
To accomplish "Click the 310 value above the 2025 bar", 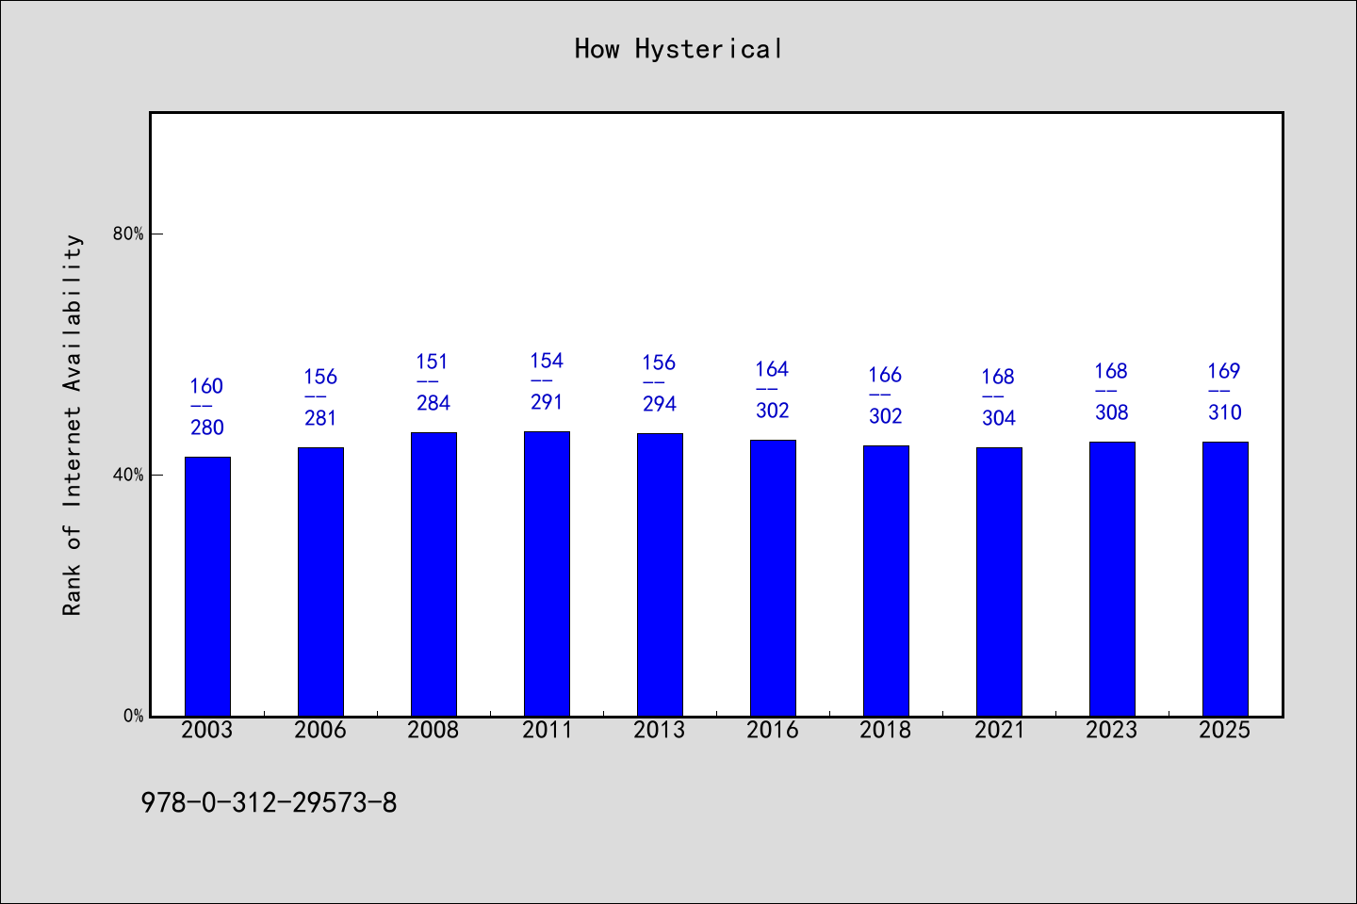I will [1225, 412].
